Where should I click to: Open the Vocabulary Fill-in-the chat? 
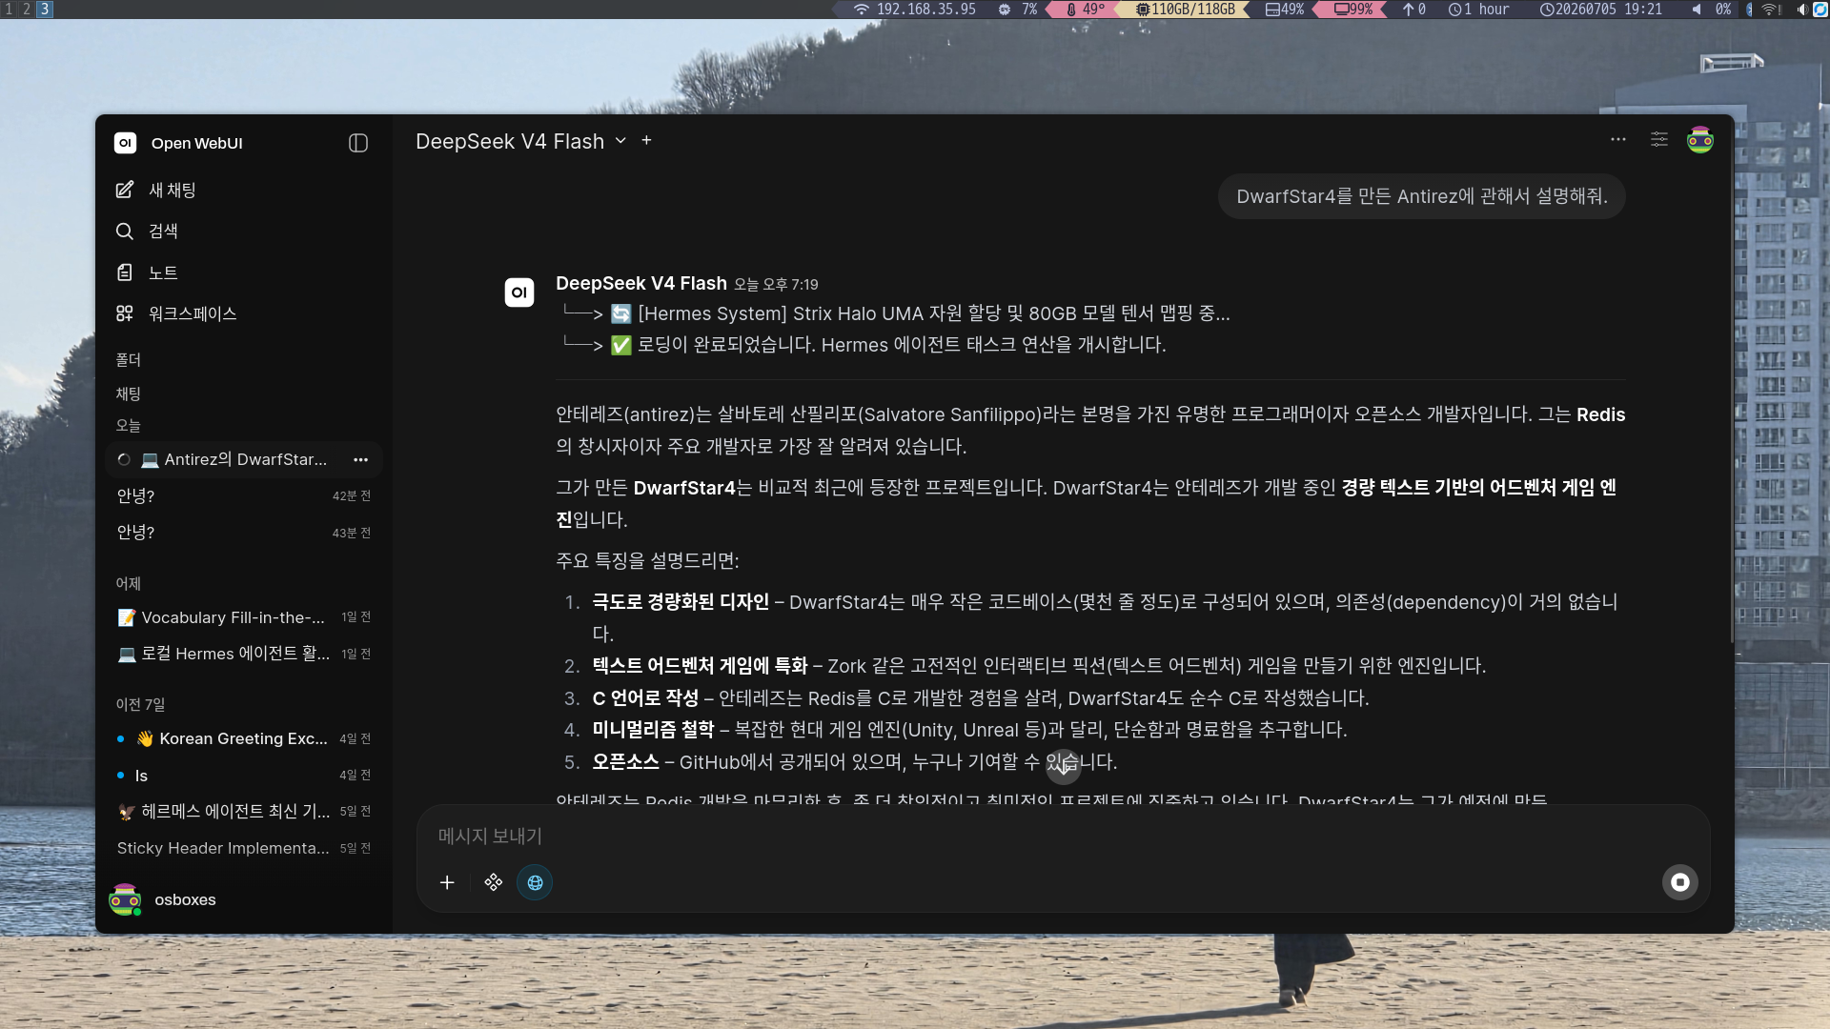pos(244,617)
